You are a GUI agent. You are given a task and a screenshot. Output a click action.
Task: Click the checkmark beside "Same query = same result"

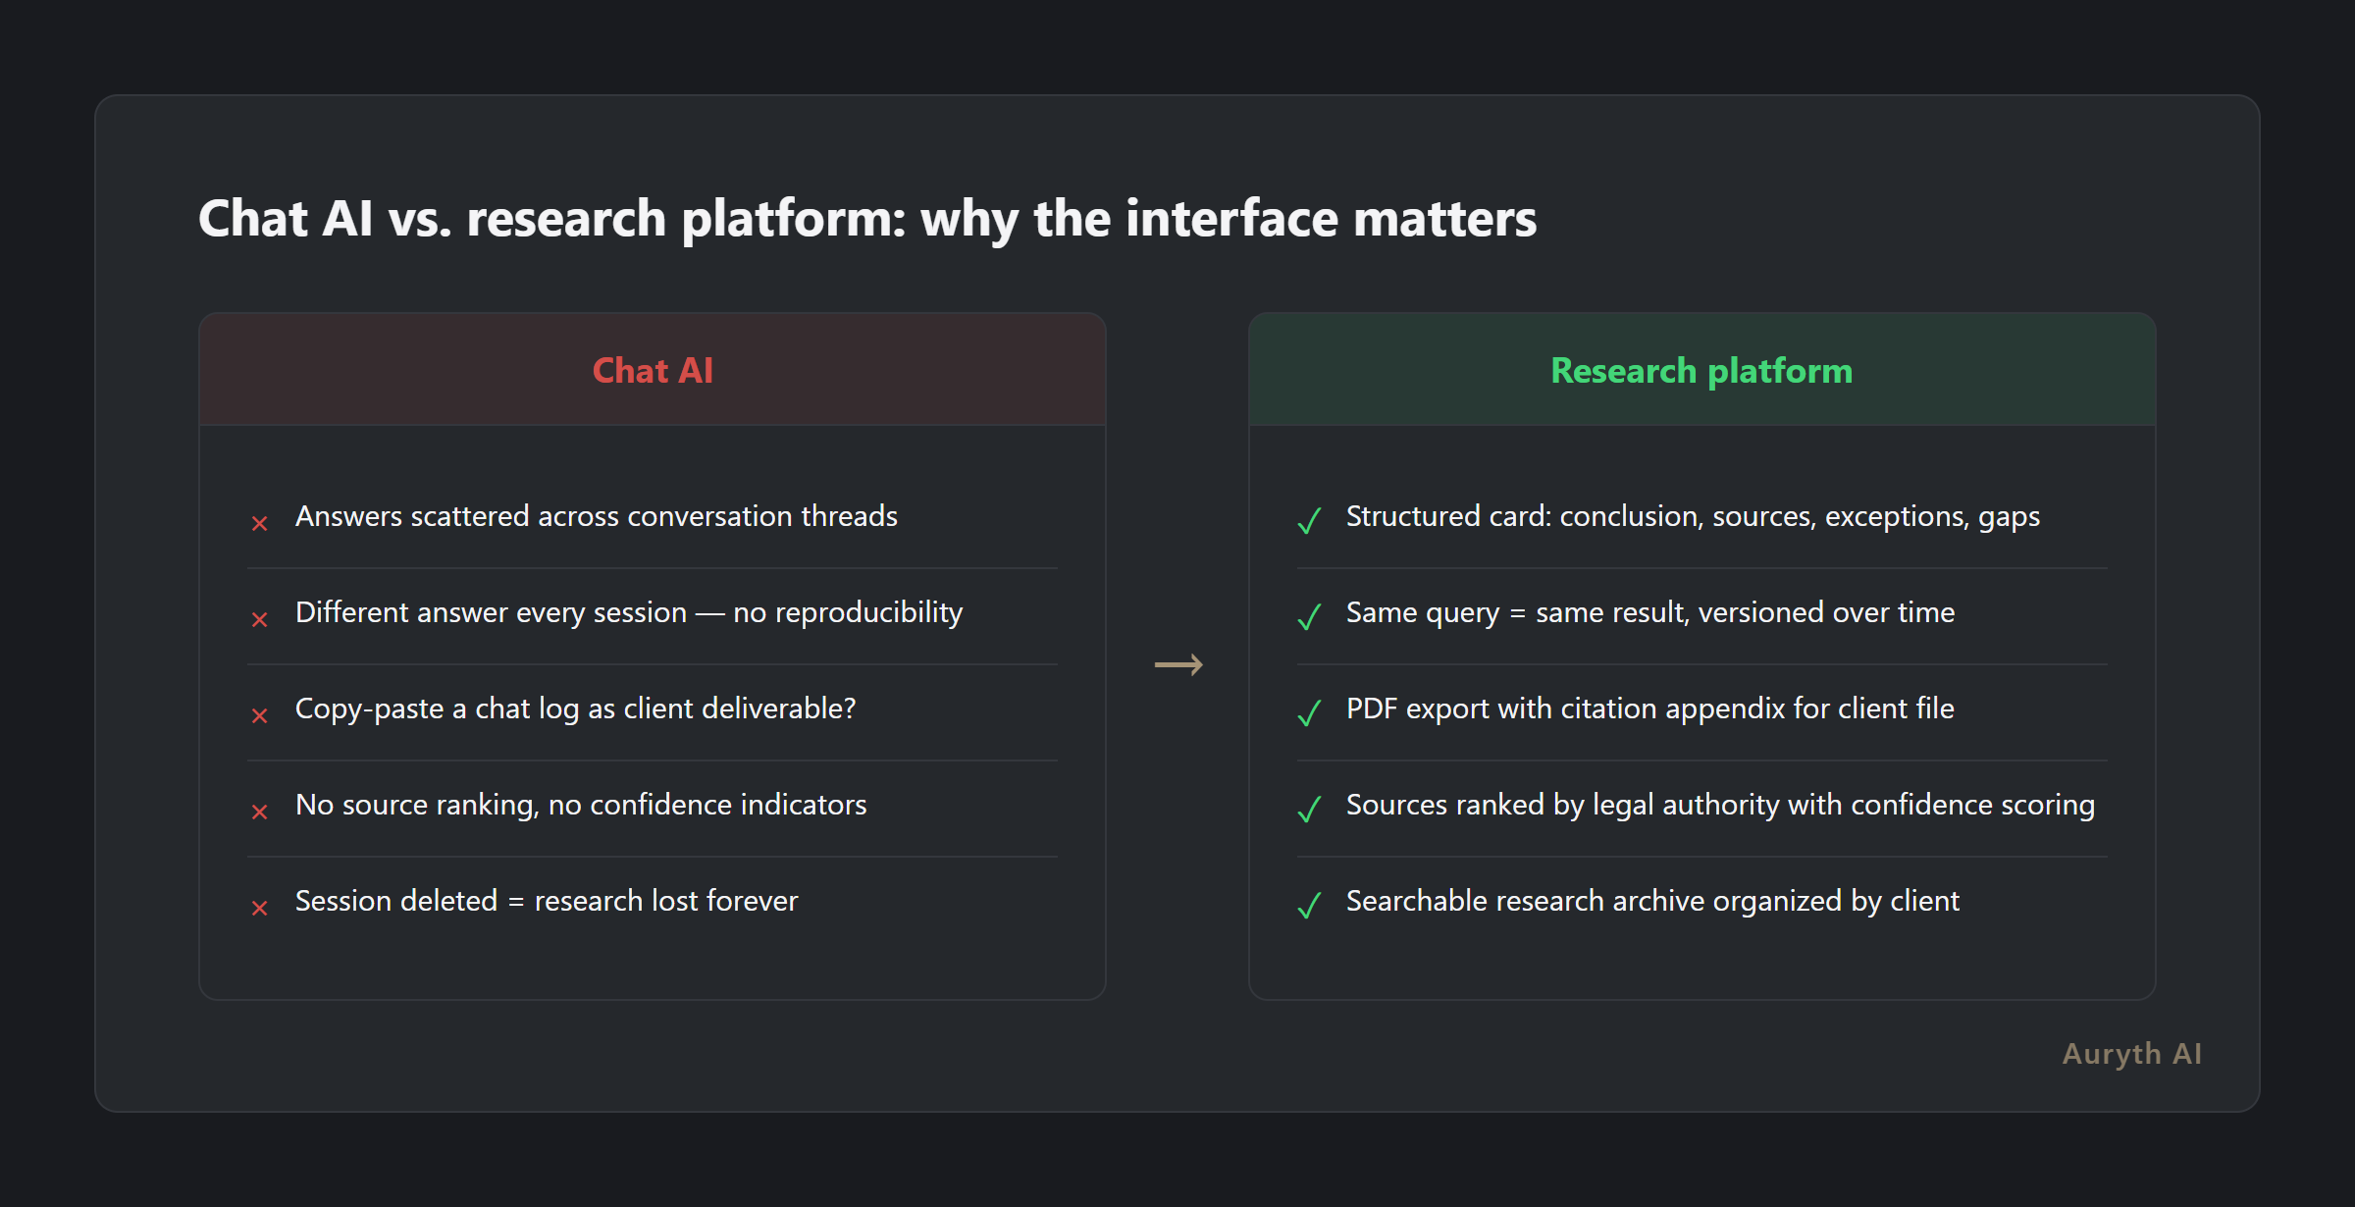click(x=1309, y=618)
